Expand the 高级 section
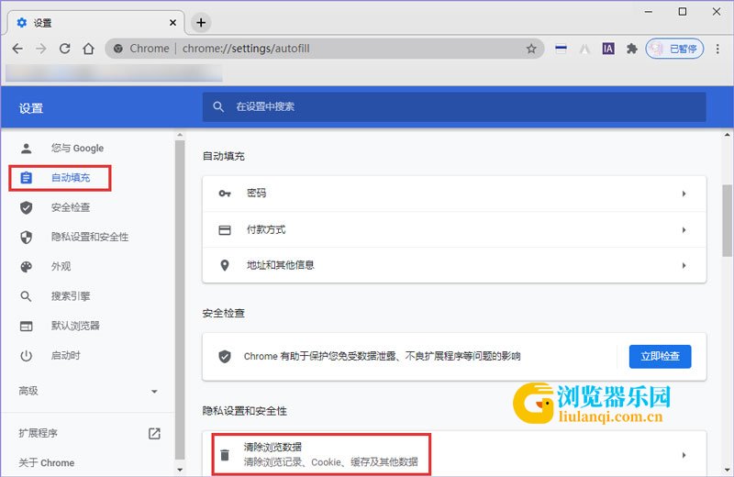Image resolution: width=734 pixels, height=477 pixels. click(x=87, y=391)
